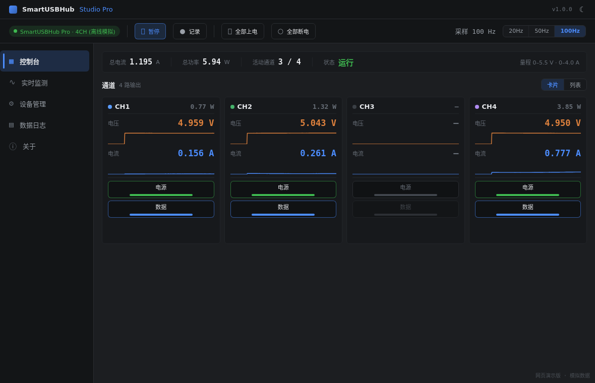Click active channels value 3 / 4

289,62
